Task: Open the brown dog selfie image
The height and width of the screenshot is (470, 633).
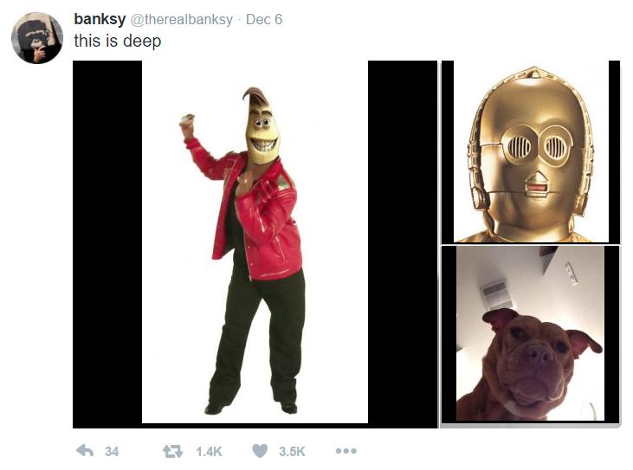Action: tap(531, 334)
